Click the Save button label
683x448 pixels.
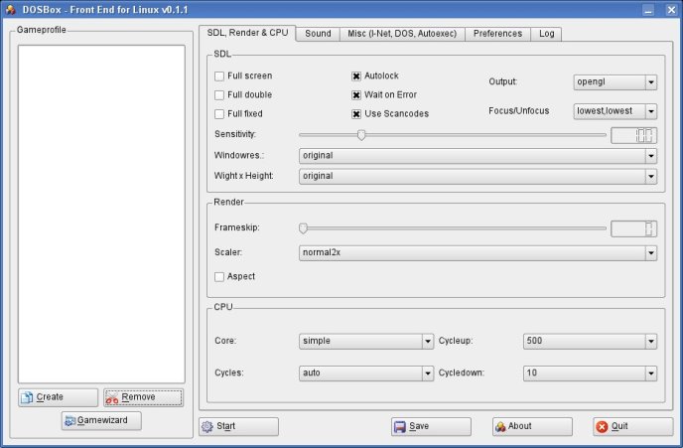click(x=419, y=426)
